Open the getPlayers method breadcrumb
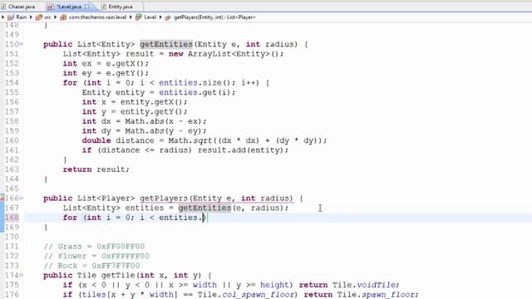Screen dimensions: 532x299 click(214, 17)
